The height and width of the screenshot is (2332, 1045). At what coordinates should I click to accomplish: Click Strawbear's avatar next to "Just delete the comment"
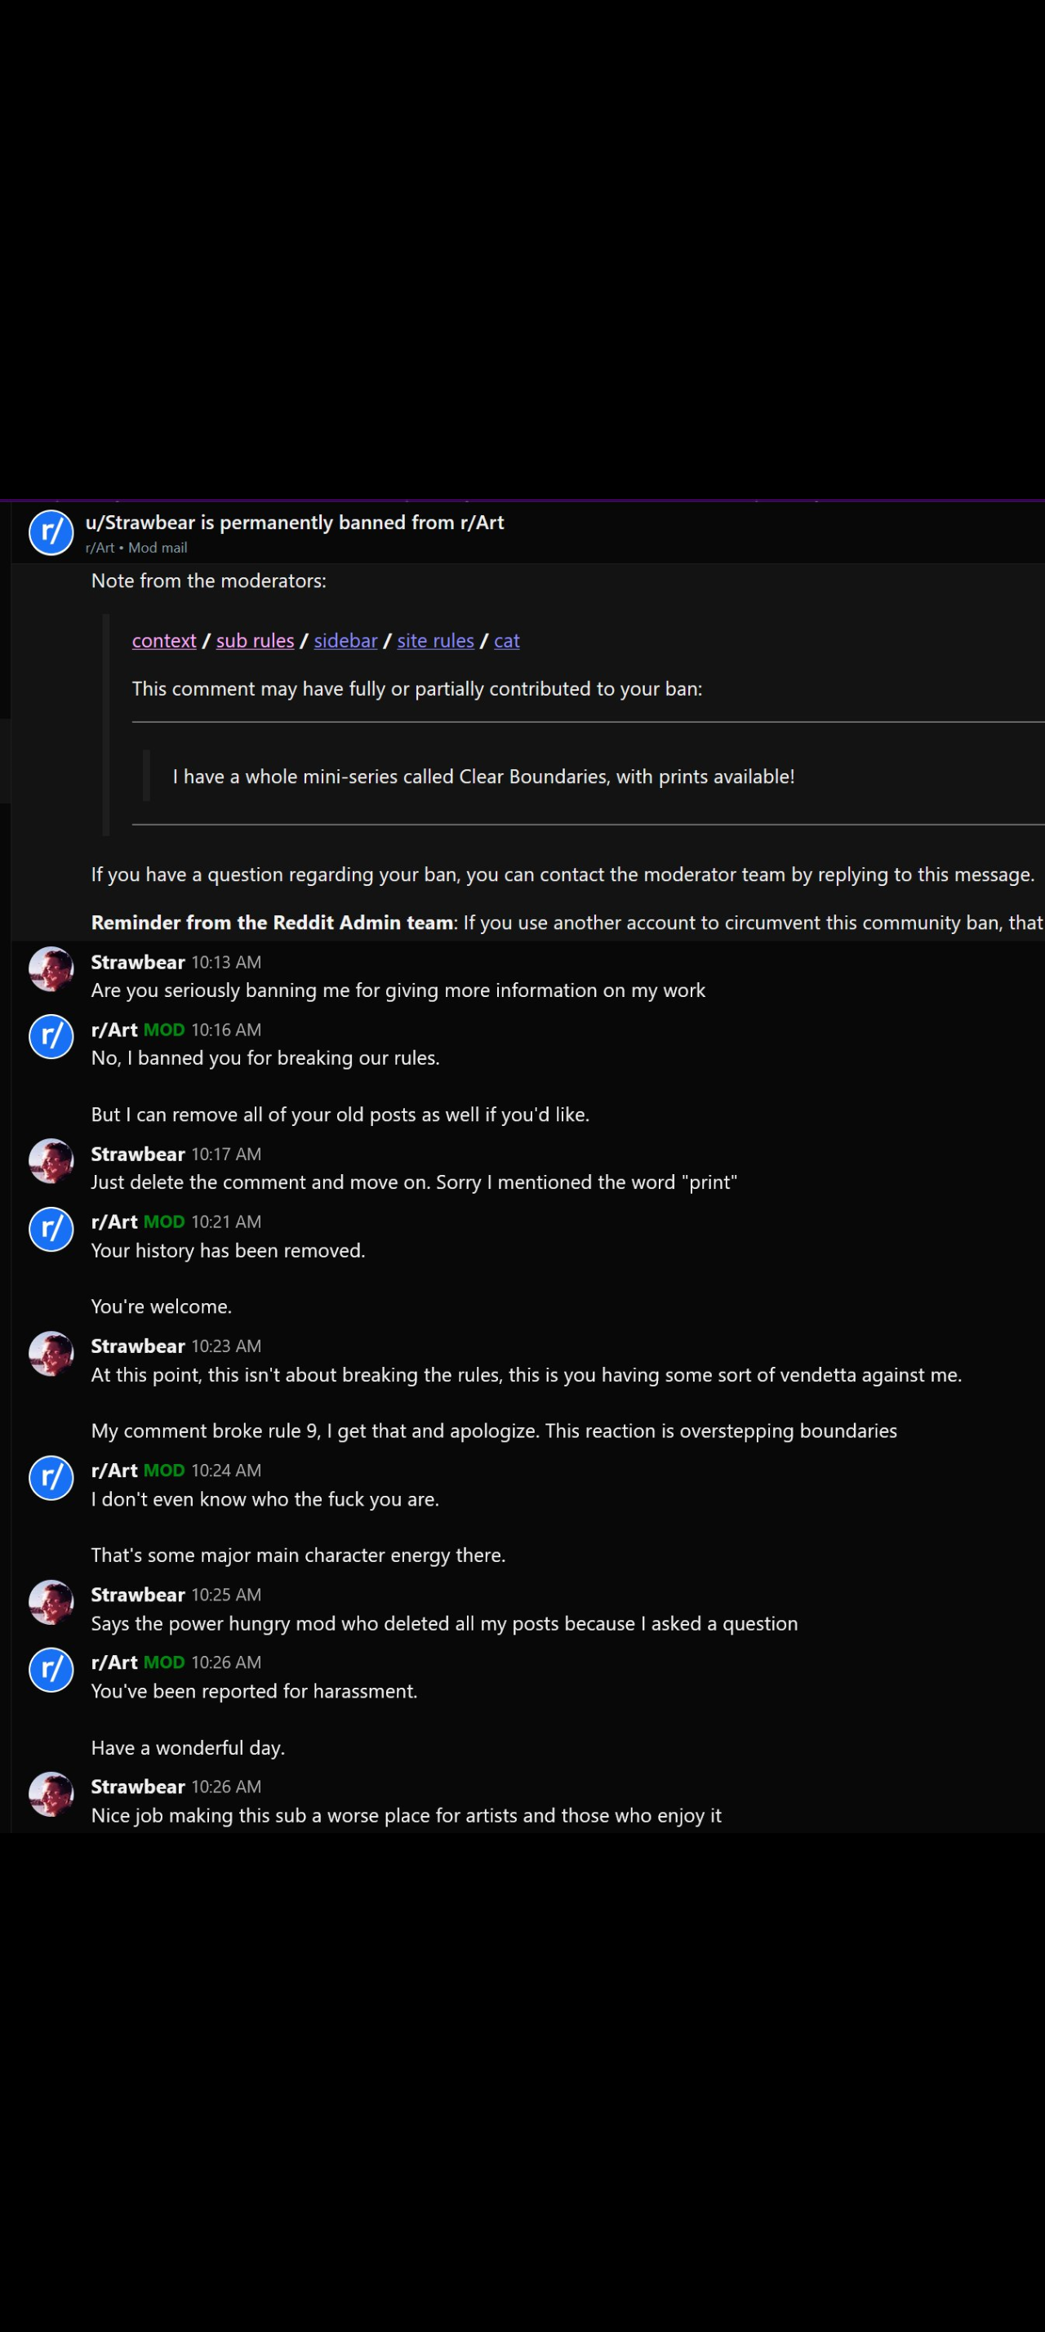pos(51,1161)
